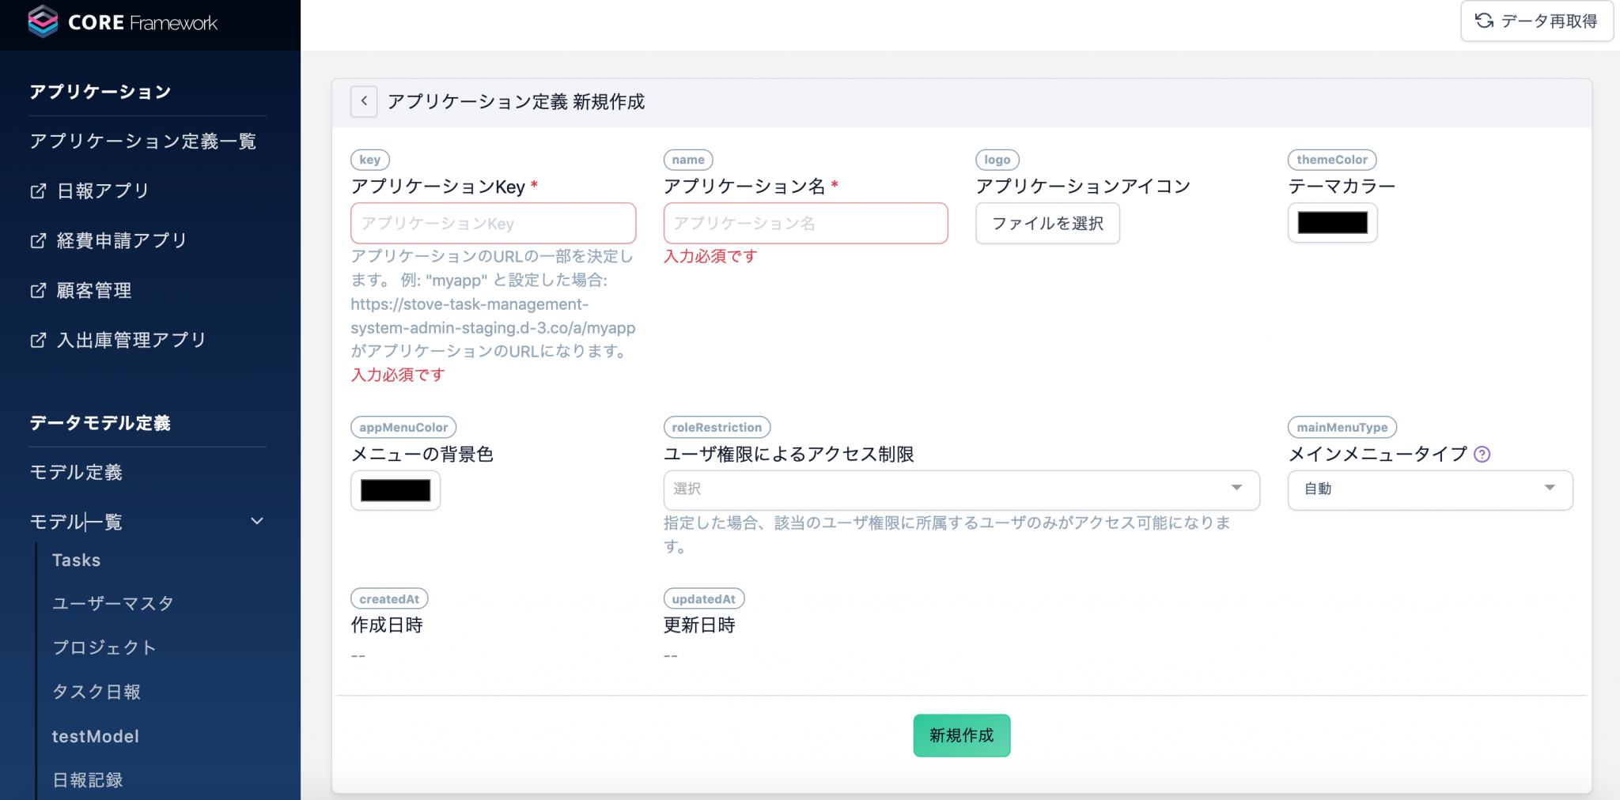Select Tasks in the model list
The image size is (1620, 800).
[x=76, y=560]
